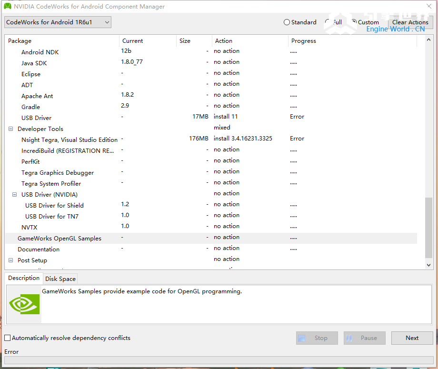Image resolution: width=438 pixels, height=369 pixels.
Task: Select the ADT package row
Action: 211,85
